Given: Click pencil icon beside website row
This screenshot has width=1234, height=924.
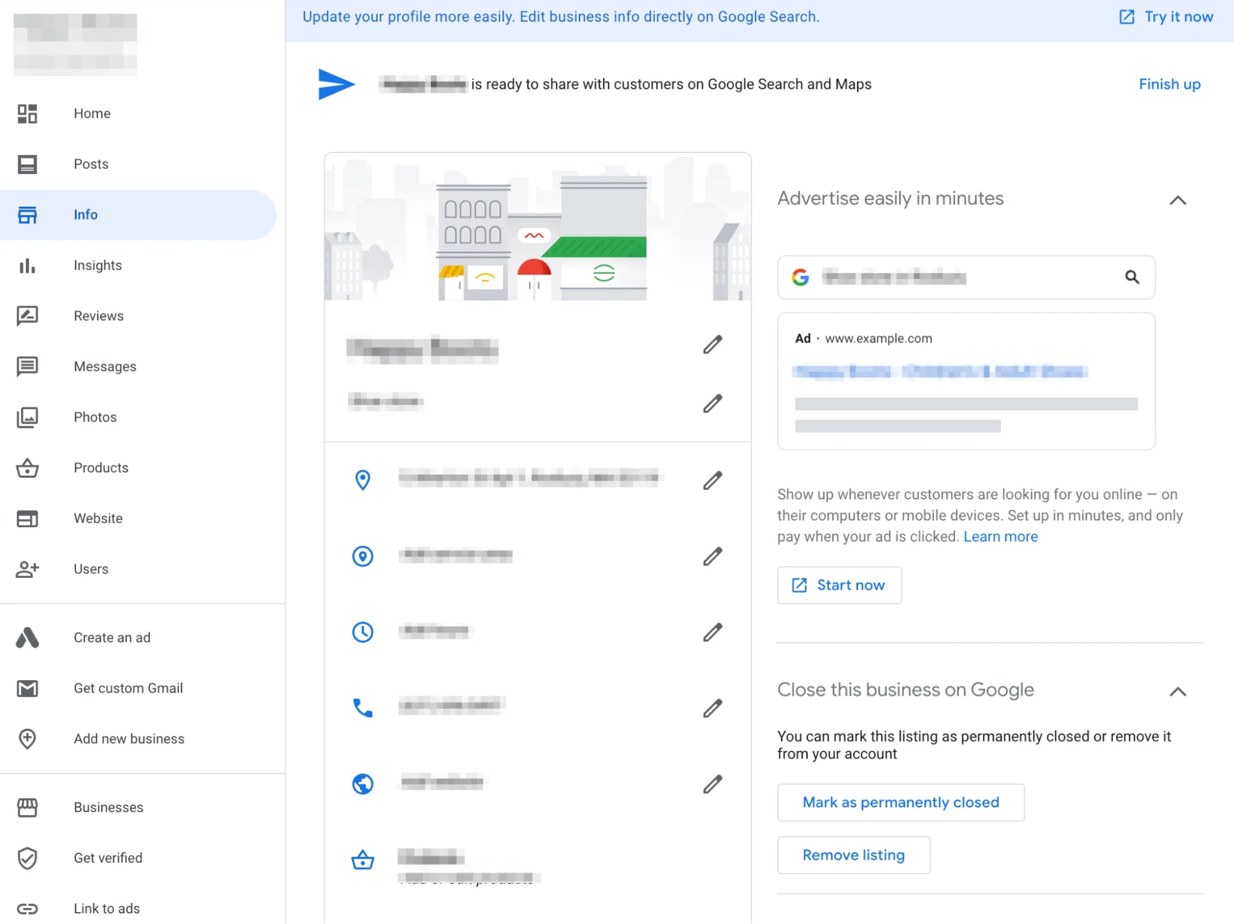Looking at the screenshot, I should (x=712, y=784).
